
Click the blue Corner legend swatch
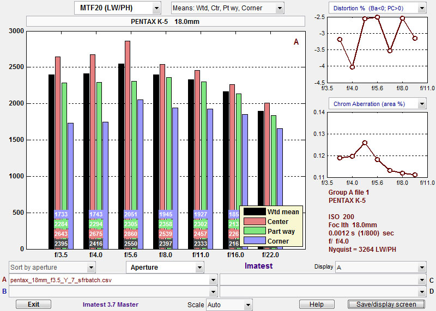255,241
